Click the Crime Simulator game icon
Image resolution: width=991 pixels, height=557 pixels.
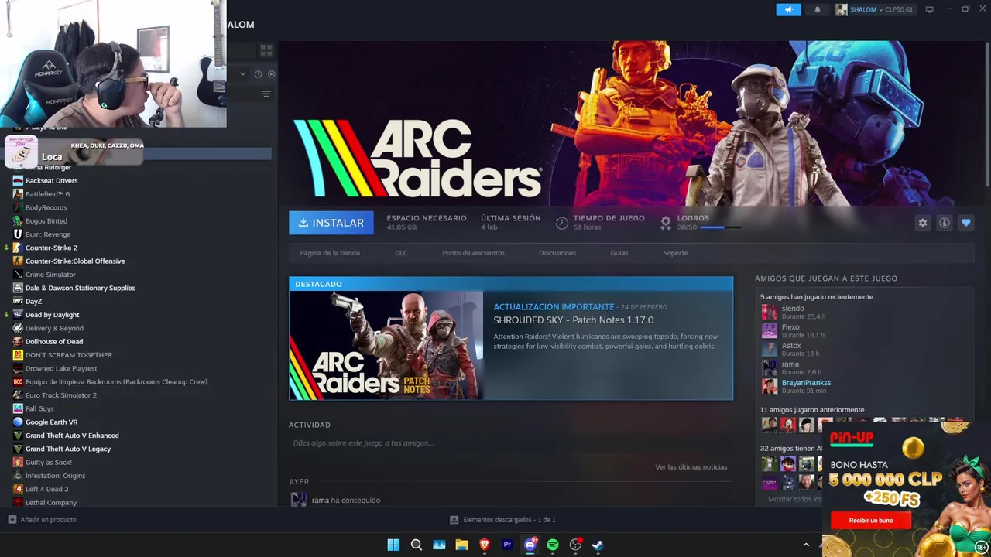tap(18, 275)
